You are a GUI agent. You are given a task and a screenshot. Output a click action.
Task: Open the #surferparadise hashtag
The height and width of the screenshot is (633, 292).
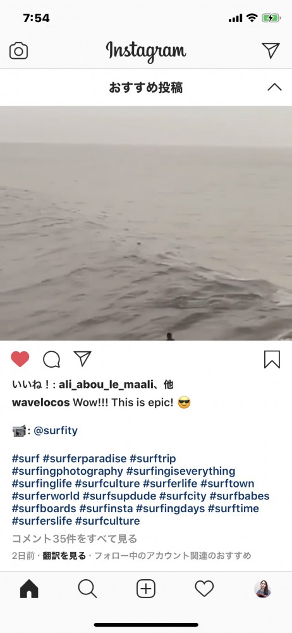(x=84, y=458)
